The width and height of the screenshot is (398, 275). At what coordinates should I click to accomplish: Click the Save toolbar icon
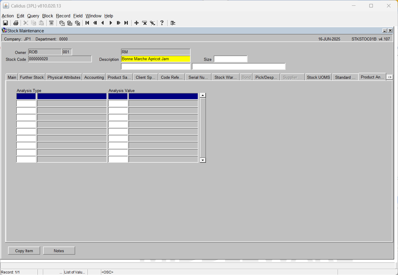[5, 23]
